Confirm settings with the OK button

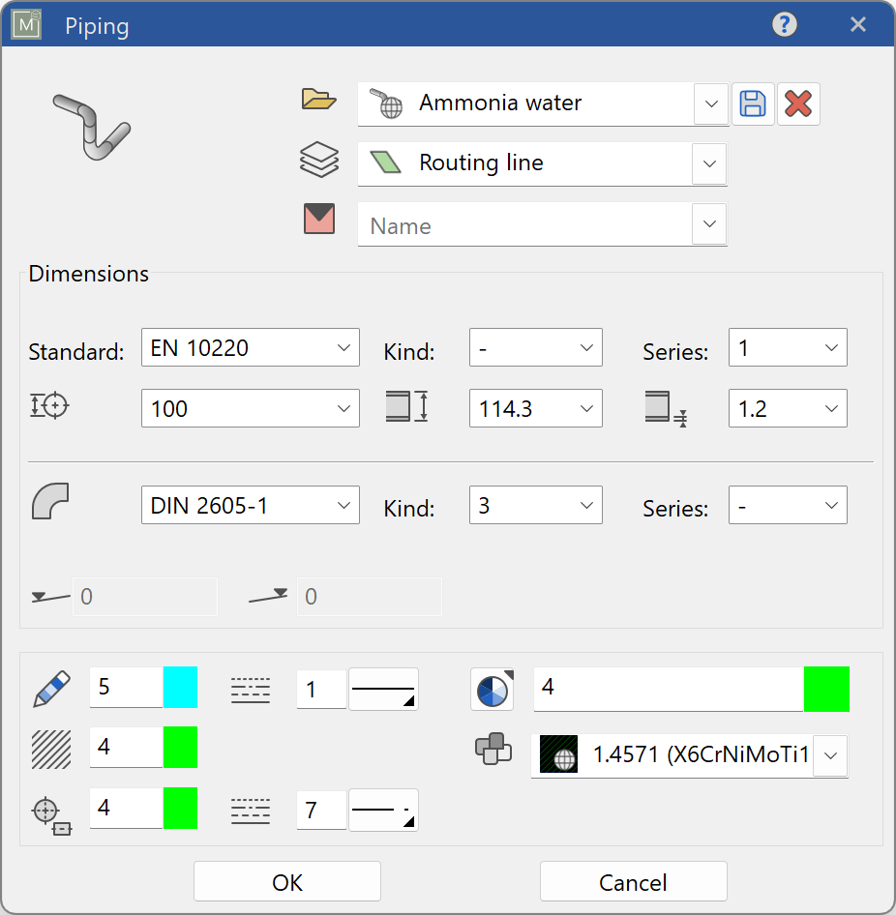pyautogui.click(x=287, y=881)
